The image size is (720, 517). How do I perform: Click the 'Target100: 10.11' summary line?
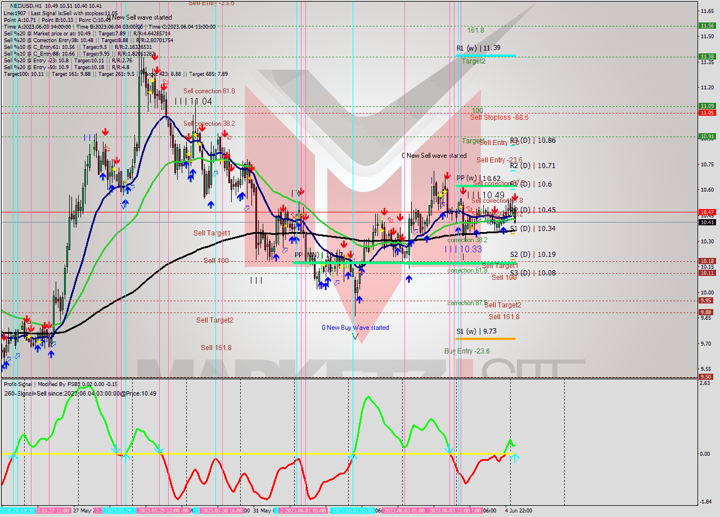116,74
